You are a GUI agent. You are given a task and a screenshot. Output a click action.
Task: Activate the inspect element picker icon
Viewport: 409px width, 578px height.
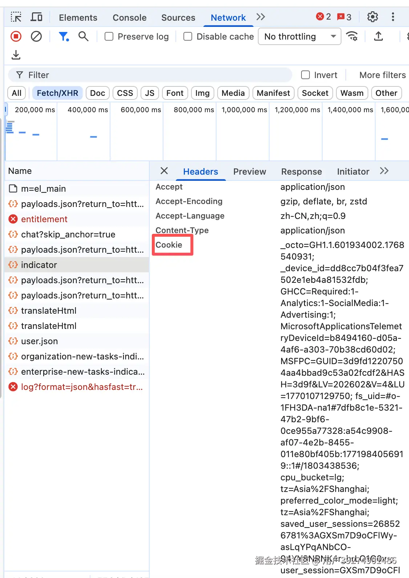[x=16, y=17]
